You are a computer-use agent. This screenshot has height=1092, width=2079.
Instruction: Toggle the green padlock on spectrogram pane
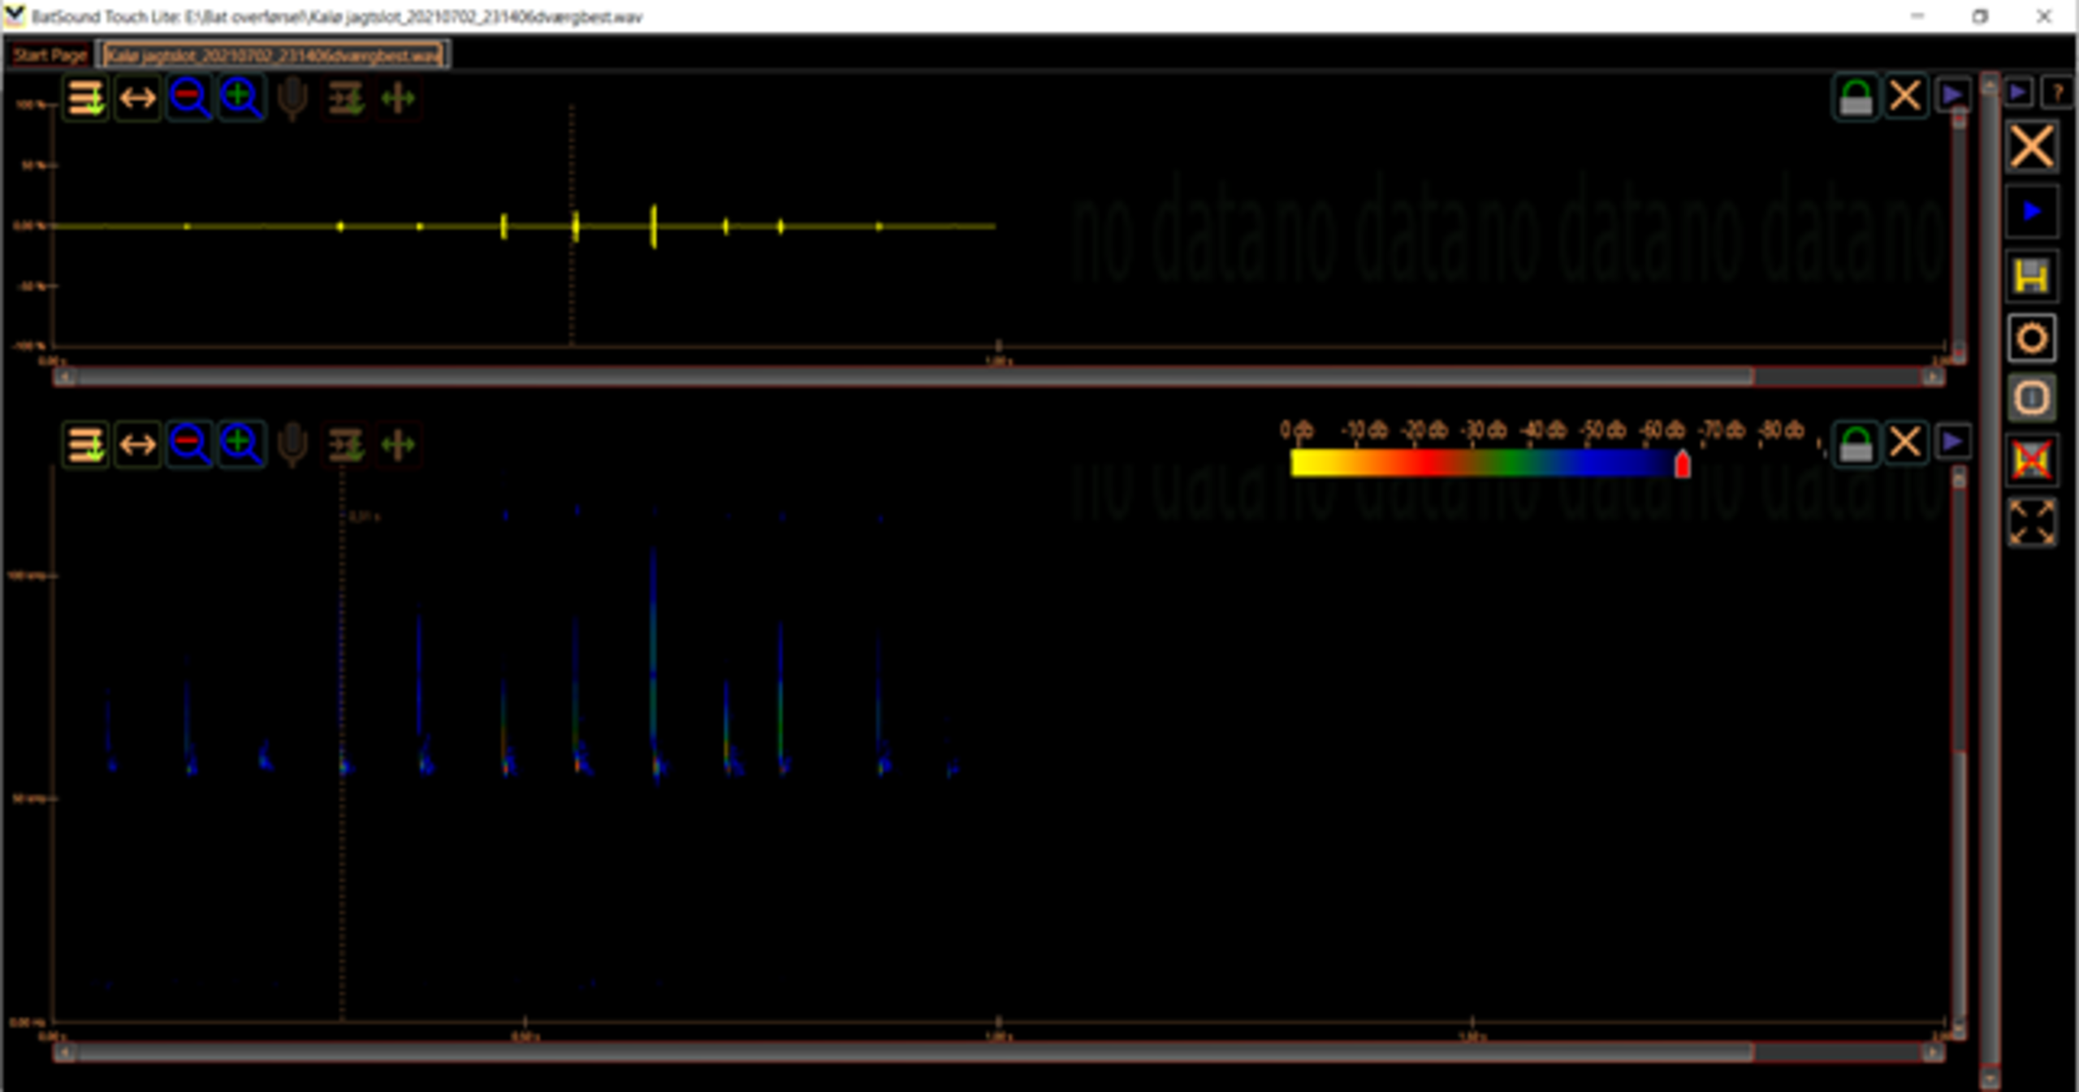click(x=1855, y=444)
